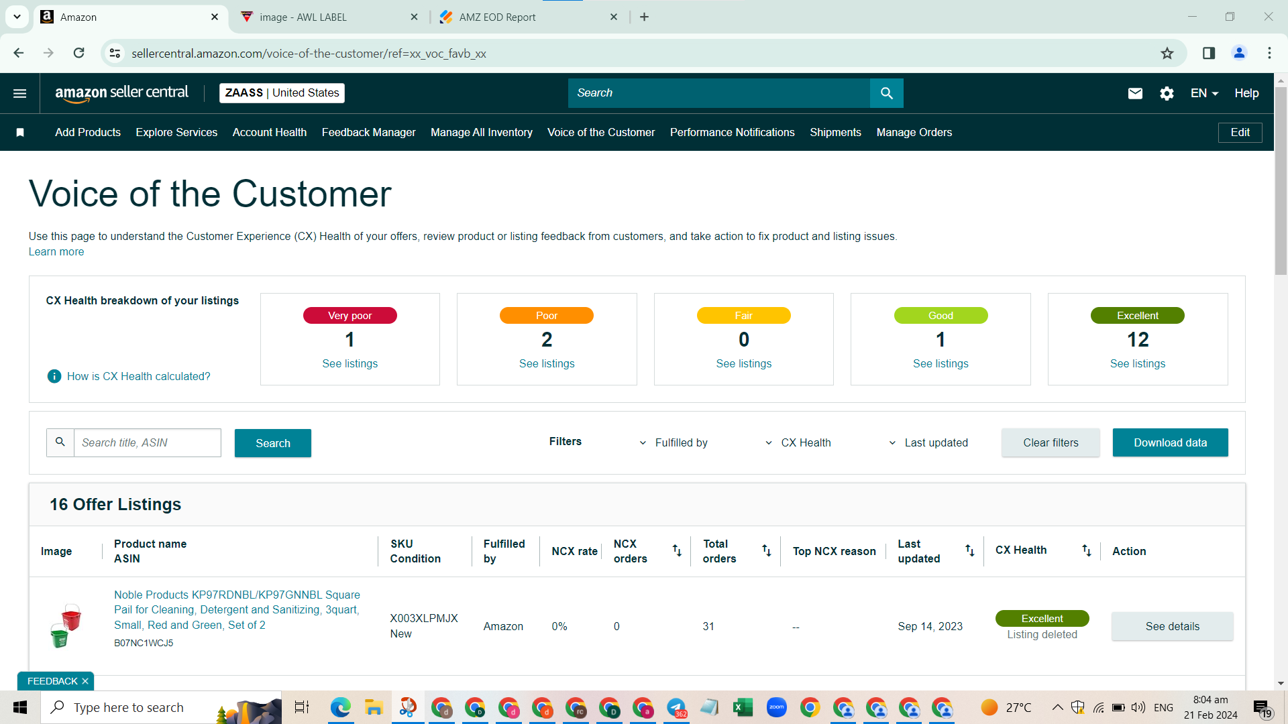Open the Seller Central hamburger menu
Screen dimensions: 1288x724
(x=20, y=93)
